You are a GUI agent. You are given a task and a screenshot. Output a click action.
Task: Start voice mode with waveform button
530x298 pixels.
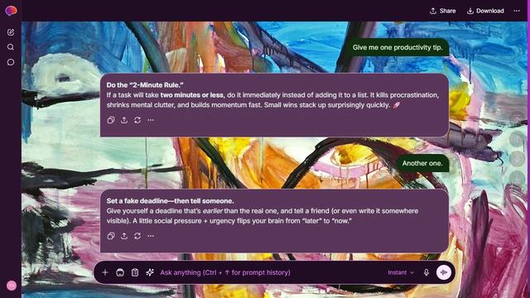tap(444, 272)
